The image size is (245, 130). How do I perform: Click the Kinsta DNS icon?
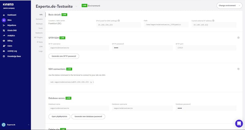(4, 30)
